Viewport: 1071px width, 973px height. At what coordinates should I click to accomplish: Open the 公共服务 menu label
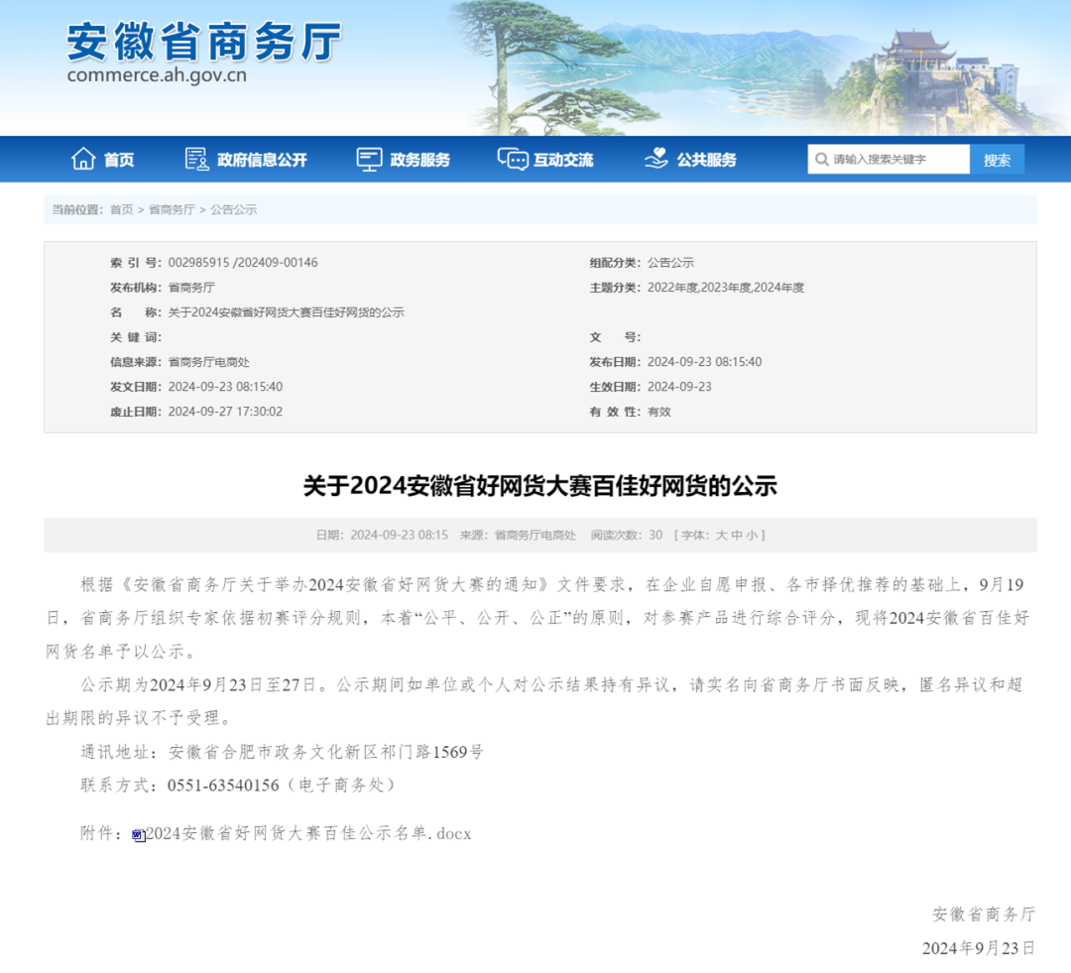[x=706, y=160]
